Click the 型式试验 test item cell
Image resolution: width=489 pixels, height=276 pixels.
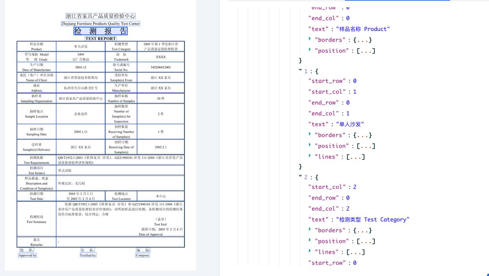pos(120,170)
